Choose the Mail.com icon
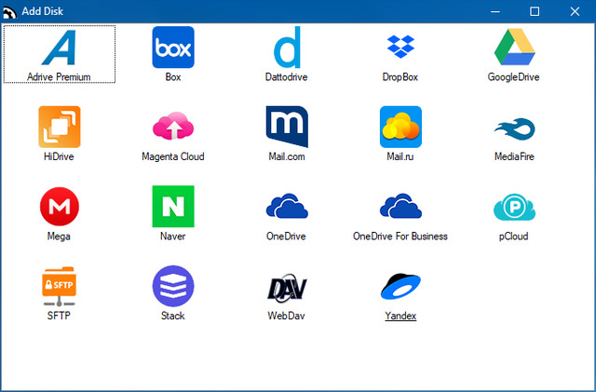596x392 pixels. (287, 128)
